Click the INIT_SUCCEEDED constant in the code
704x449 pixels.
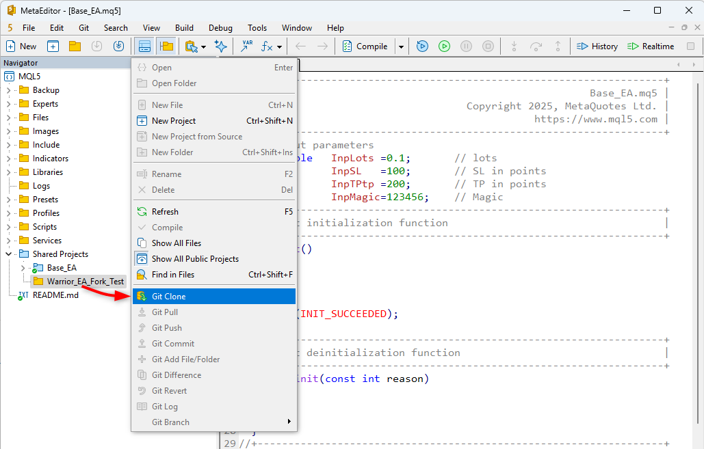click(343, 314)
